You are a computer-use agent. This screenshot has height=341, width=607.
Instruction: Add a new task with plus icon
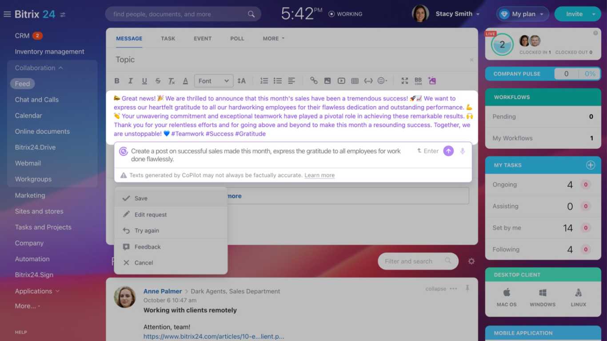pyautogui.click(x=591, y=165)
